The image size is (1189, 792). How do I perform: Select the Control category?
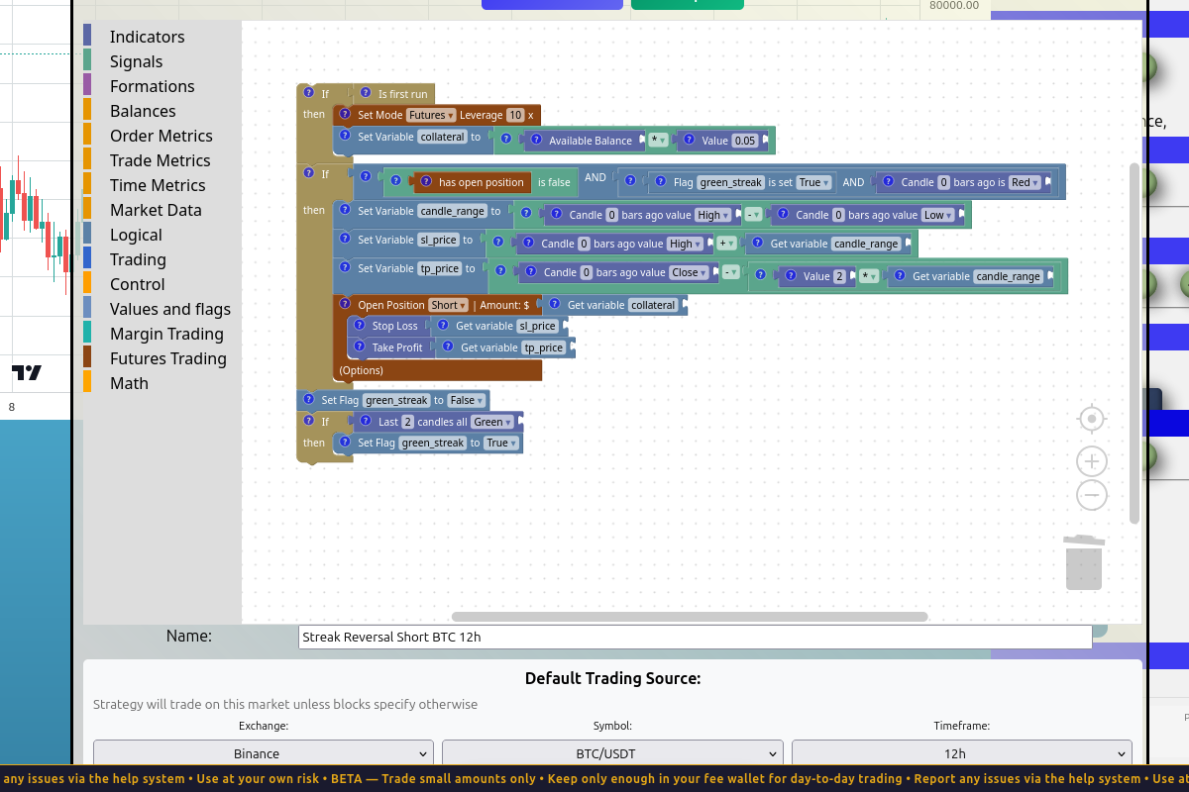[137, 284]
